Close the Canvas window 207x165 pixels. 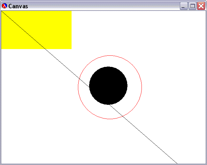click(x=201, y=6)
